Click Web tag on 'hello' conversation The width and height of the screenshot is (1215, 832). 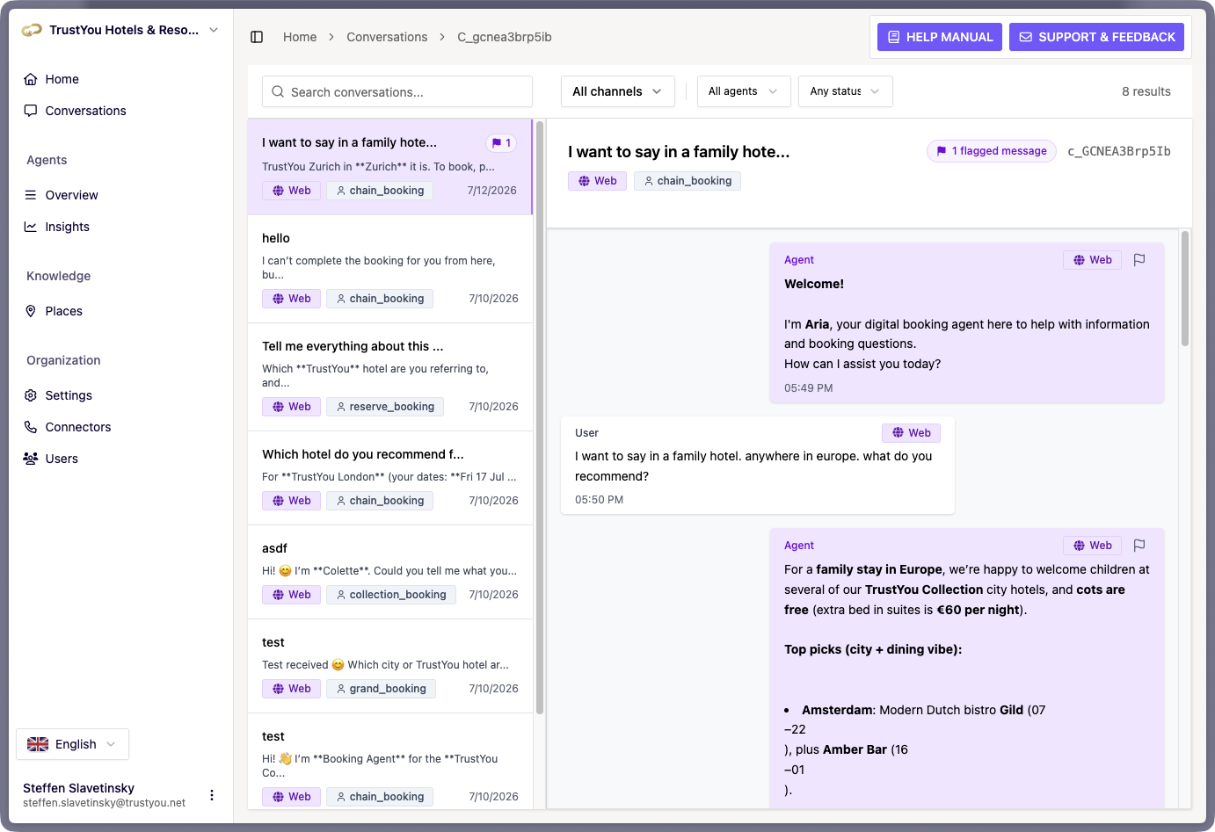tap(291, 299)
